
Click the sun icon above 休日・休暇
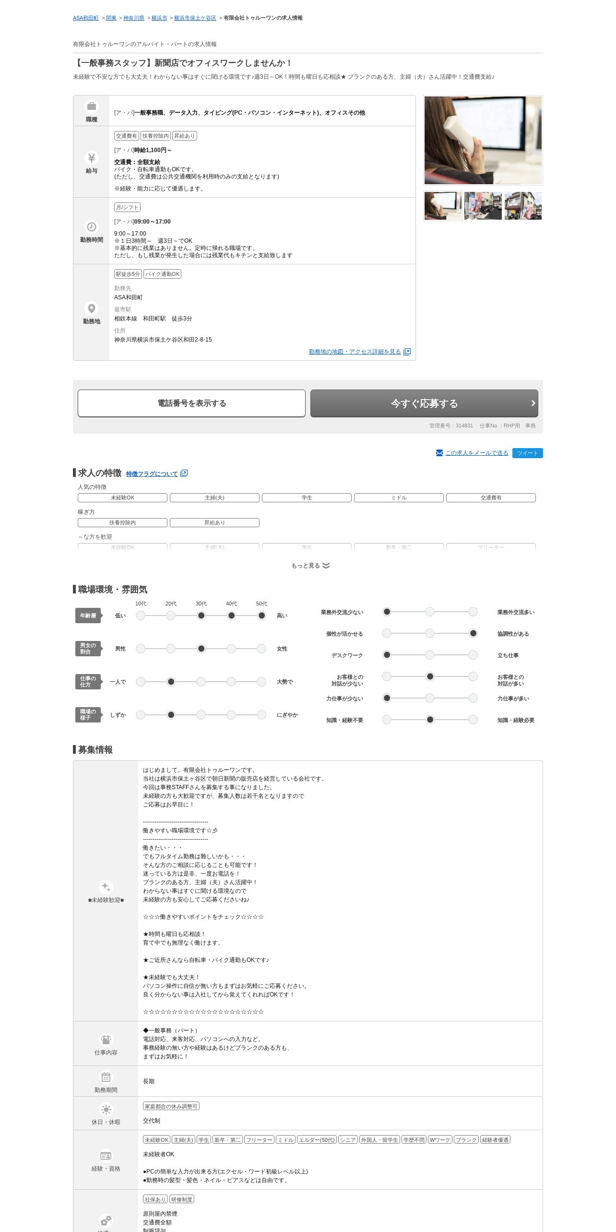[106, 1109]
